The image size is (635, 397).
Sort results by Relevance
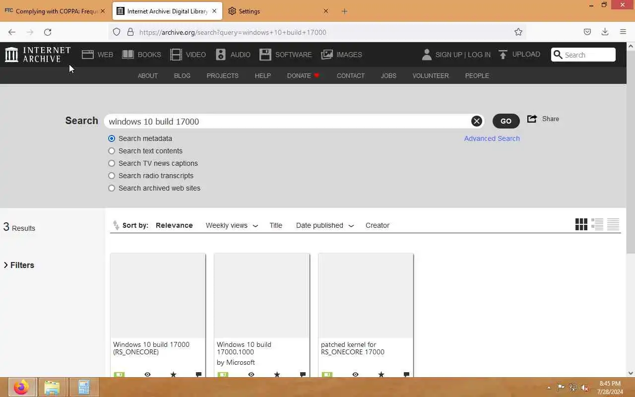point(174,225)
